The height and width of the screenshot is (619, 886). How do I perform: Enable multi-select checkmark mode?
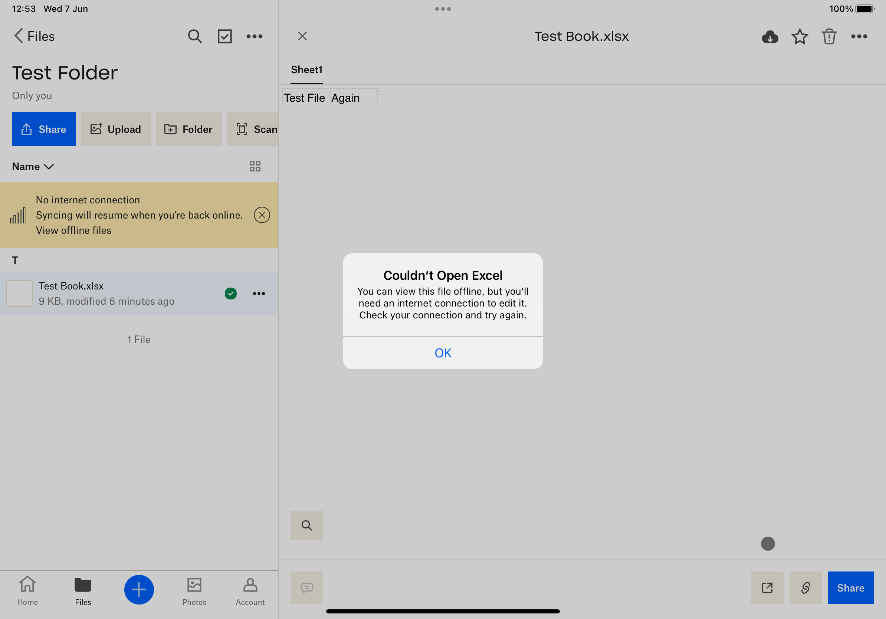[x=224, y=36]
